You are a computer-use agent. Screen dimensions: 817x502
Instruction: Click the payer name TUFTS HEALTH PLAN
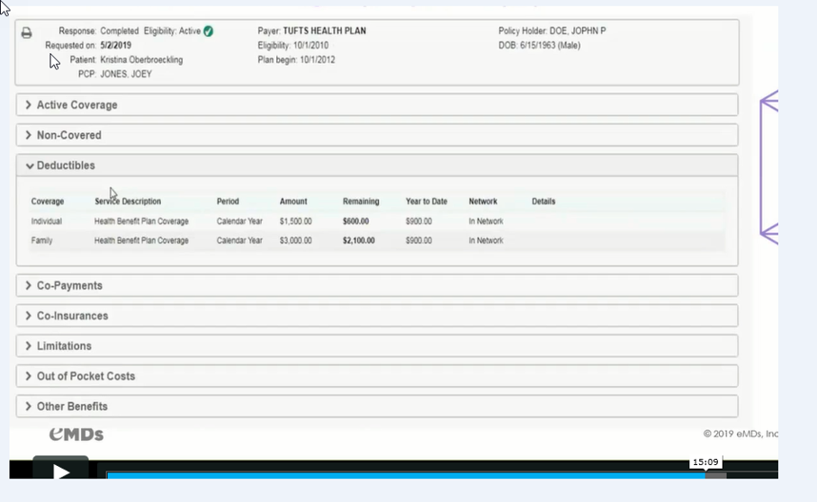click(325, 31)
